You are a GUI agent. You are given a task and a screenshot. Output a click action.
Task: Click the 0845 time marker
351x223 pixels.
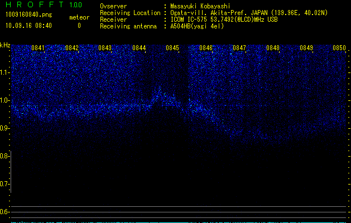(x=172, y=48)
